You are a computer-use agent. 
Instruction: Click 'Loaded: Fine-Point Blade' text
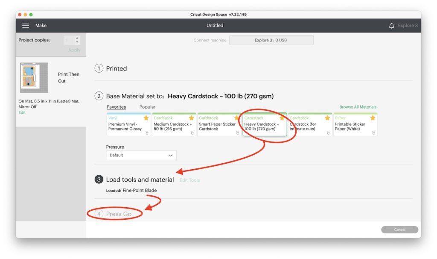[x=131, y=190]
